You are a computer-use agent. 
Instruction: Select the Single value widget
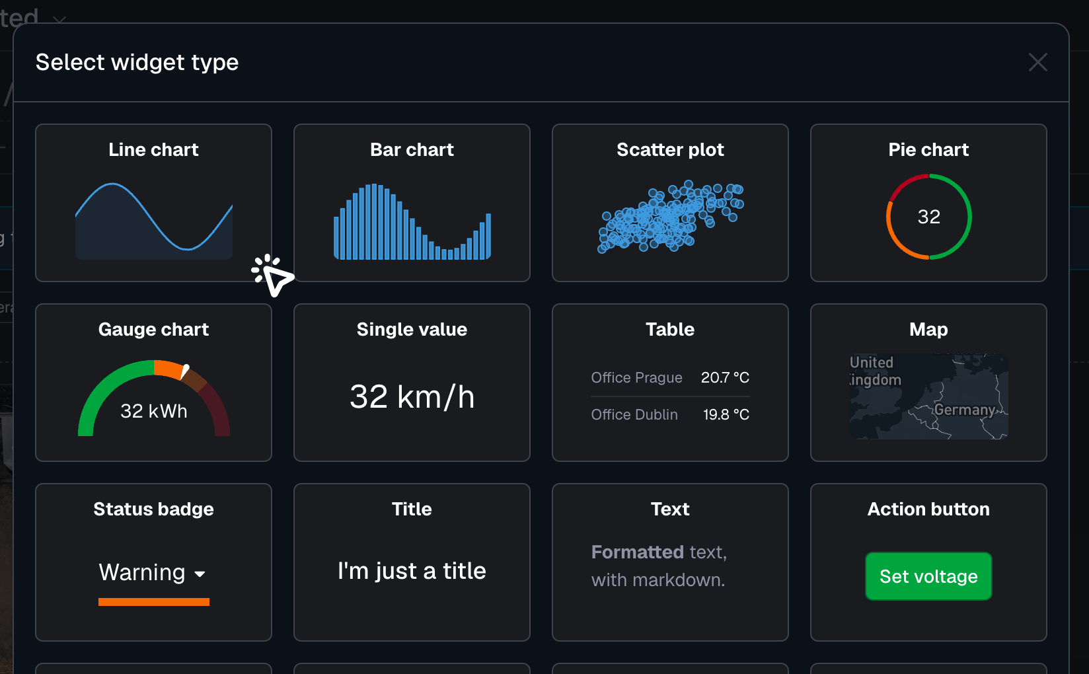pyautogui.click(x=412, y=383)
